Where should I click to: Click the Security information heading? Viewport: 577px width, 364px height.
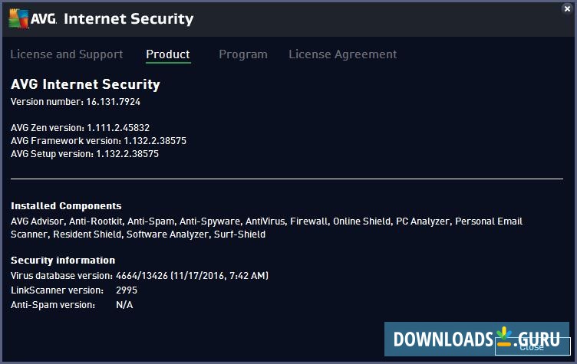(63, 260)
